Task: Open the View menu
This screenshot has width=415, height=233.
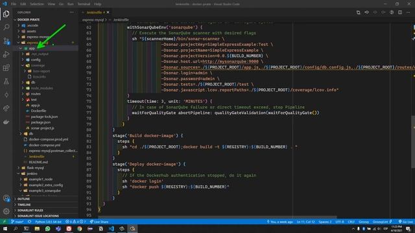Action: pos(51,4)
